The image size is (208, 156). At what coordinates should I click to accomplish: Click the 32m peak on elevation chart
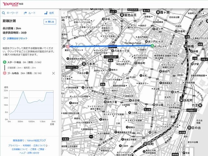[23, 91]
